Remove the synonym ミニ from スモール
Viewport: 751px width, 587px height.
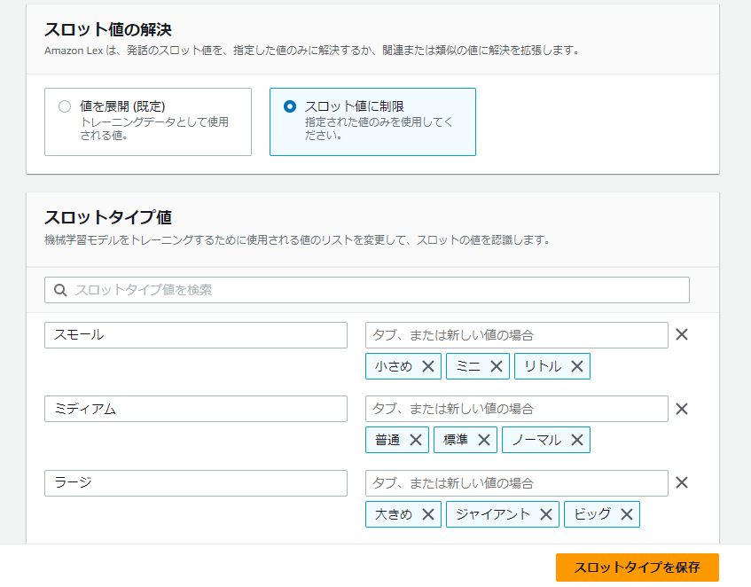click(497, 365)
